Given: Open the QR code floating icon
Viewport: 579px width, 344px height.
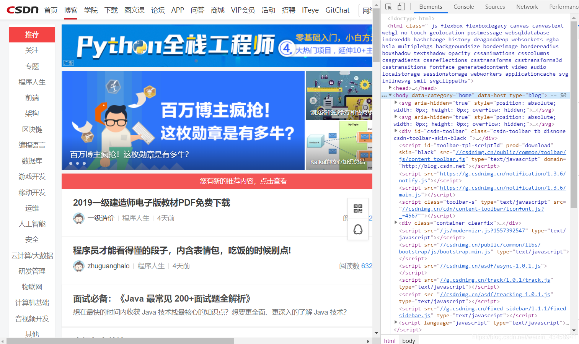Looking at the screenshot, I should point(358,208).
